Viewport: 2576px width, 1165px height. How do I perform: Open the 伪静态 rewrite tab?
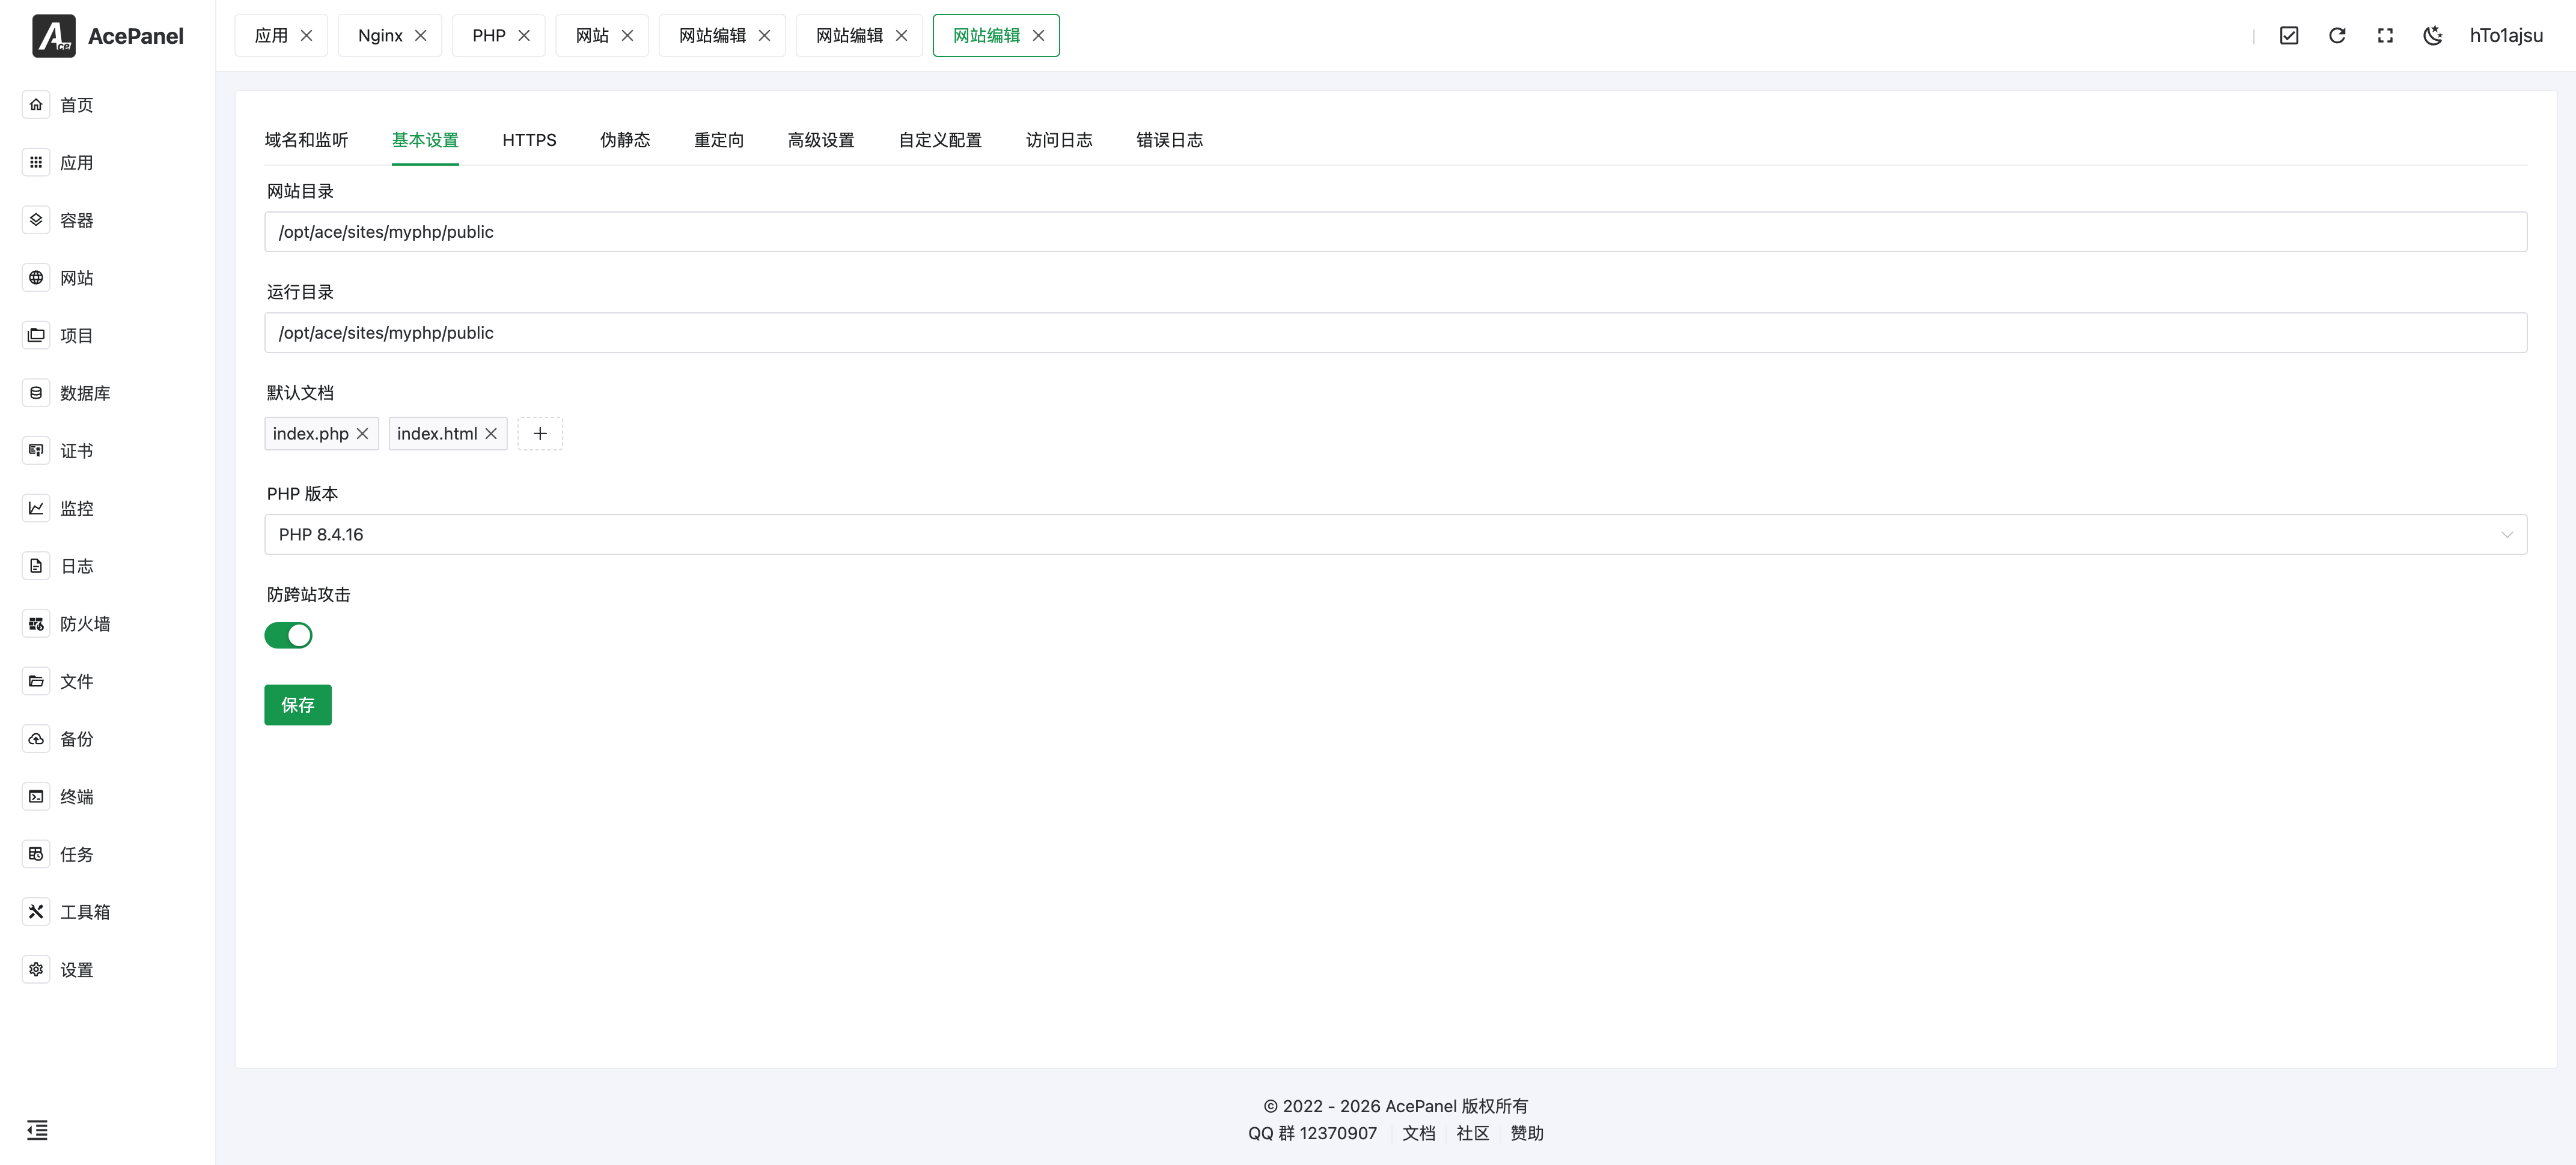pyautogui.click(x=625, y=140)
